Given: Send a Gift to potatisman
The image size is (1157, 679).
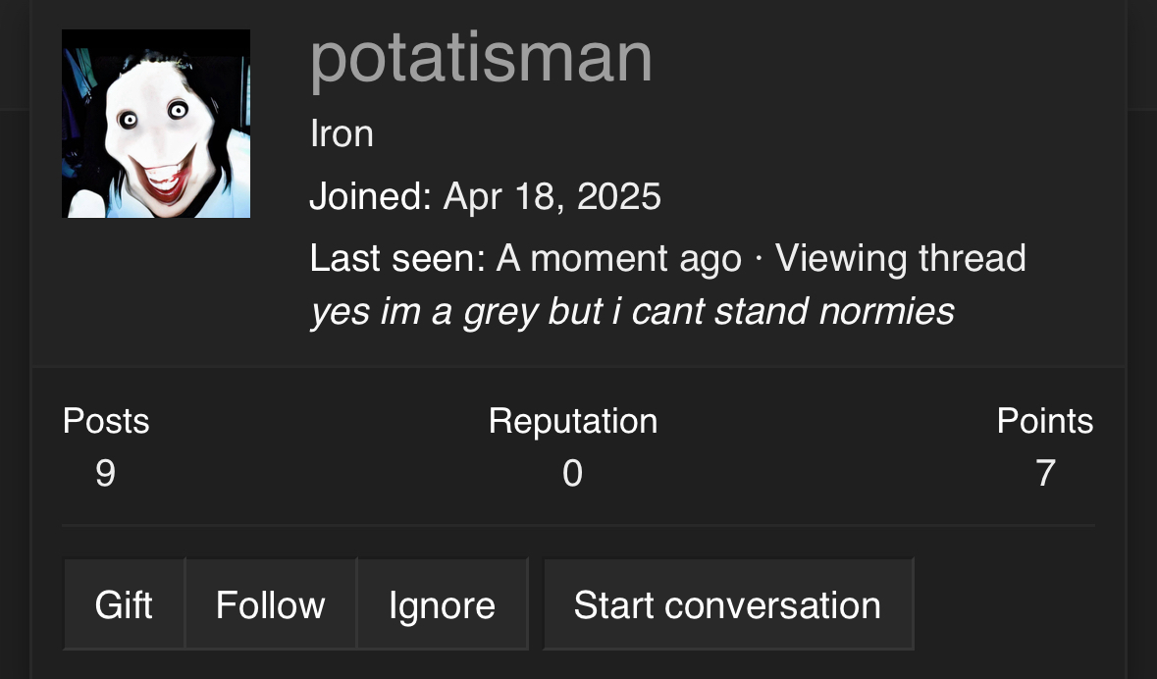Looking at the screenshot, I should coord(124,604).
